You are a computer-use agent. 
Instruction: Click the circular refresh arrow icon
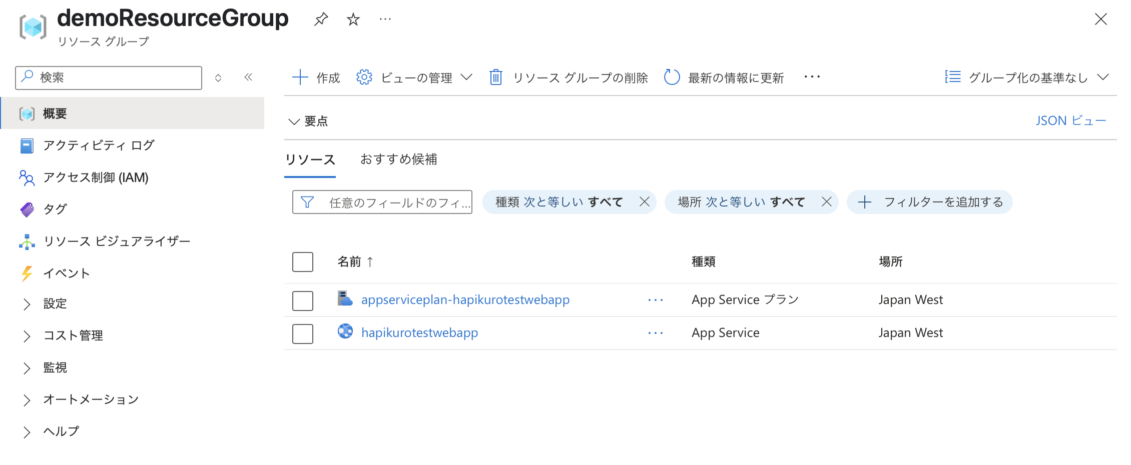pos(672,77)
